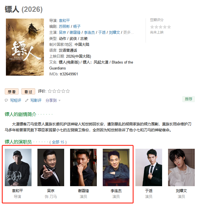Screen dimensions: 199x205
Task: Click the speech bubble icon before 写短评
Action: pyautogui.click(x=6, y=100)
